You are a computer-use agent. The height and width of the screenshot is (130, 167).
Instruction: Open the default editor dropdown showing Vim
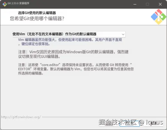point(69,34)
